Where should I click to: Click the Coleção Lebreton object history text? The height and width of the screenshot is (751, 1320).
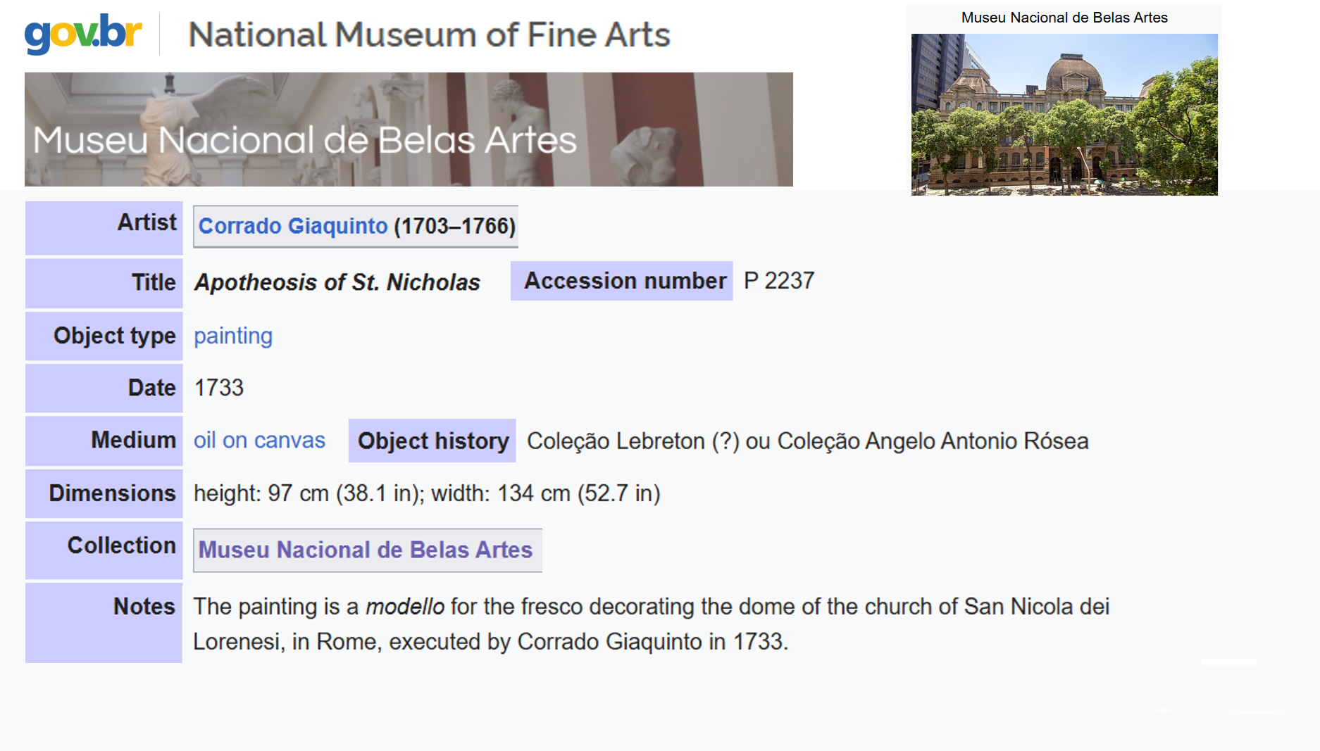click(807, 441)
